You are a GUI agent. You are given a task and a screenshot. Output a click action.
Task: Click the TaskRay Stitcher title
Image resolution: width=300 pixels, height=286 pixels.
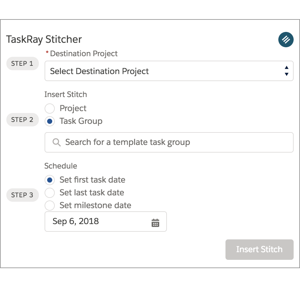point(44,39)
